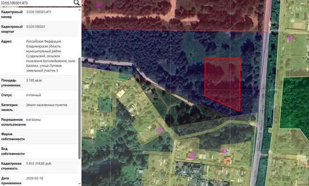
Task: Click the address text starting 'Российская Федерация'
Action: tap(51, 56)
